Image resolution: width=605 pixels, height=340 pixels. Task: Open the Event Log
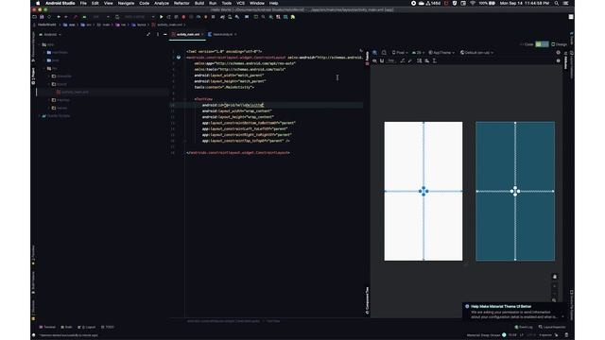click(524, 327)
